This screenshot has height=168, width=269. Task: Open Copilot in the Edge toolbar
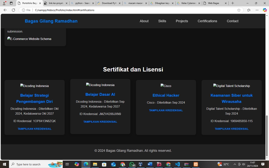pyautogui.click(x=265, y=10)
